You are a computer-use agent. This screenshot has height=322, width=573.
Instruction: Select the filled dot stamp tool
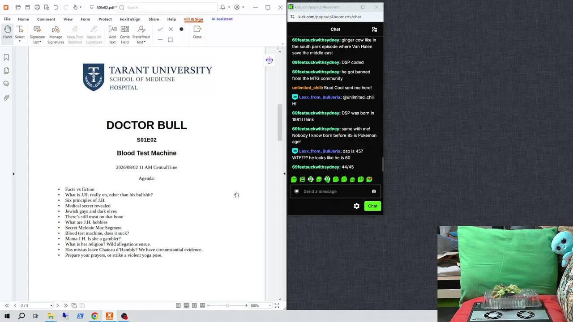coord(181,30)
